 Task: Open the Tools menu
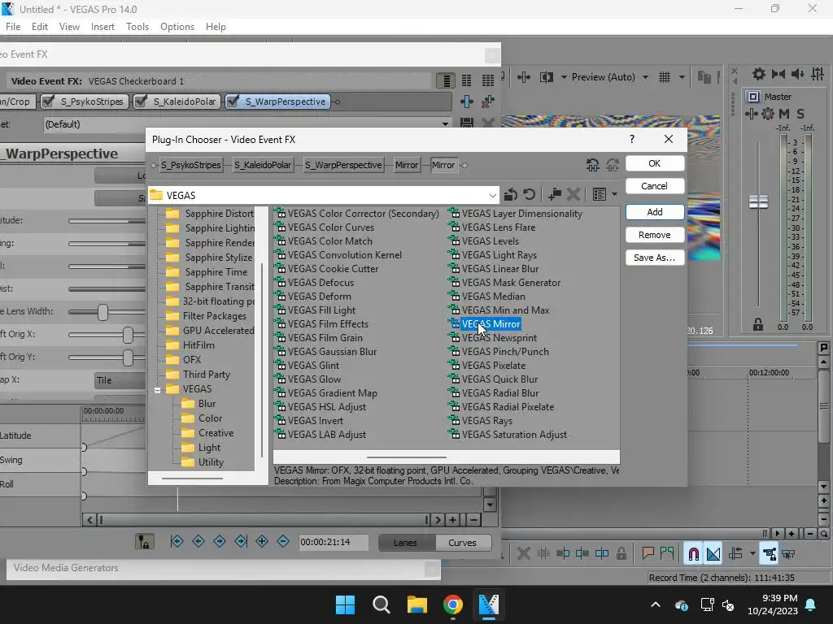click(x=137, y=27)
